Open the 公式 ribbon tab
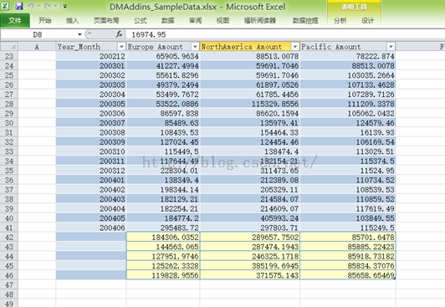The image size is (445, 307). click(141, 20)
